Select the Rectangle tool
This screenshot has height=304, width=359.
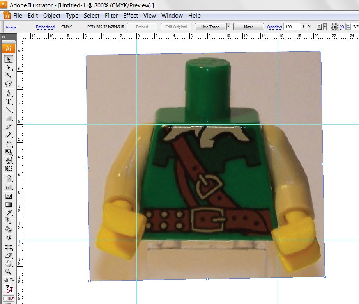(8, 118)
